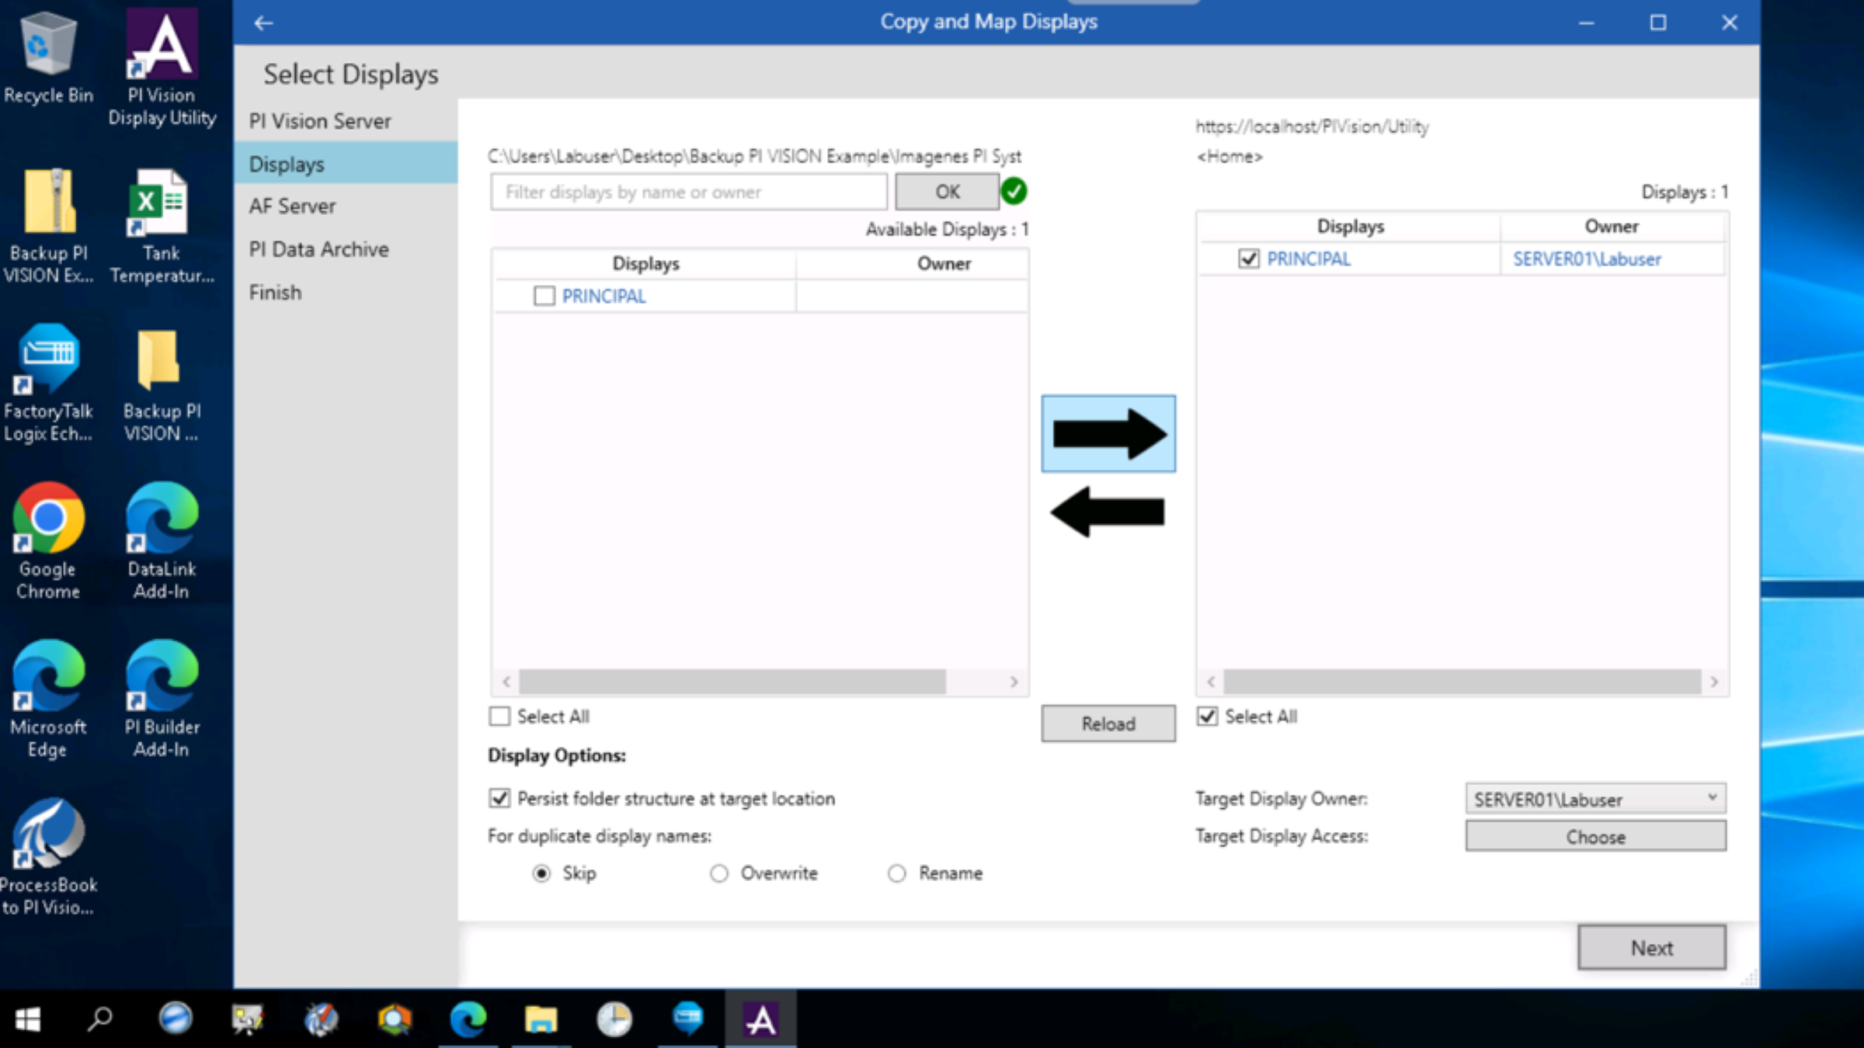Viewport: 1864px width, 1048px height.
Task: Open Microsoft Edge from the taskbar
Action: [x=468, y=1019]
